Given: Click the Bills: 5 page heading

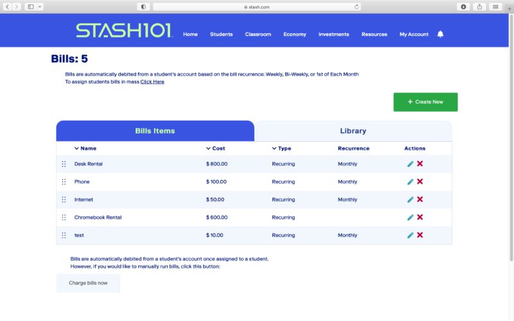Looking at the screenshot, I should [x=69, y=58].
